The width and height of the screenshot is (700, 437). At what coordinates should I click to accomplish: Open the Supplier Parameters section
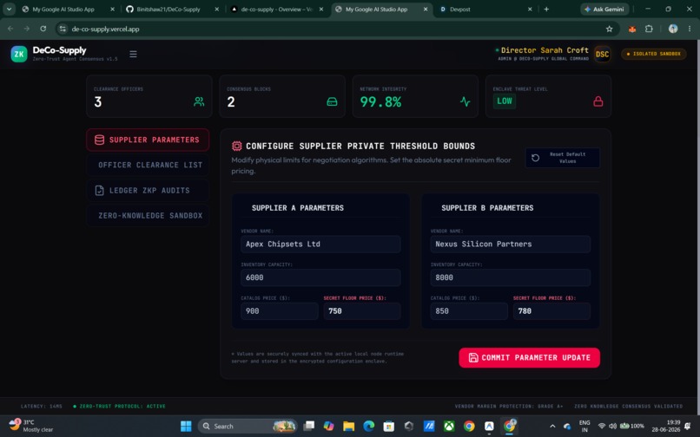tap(148, 140)
